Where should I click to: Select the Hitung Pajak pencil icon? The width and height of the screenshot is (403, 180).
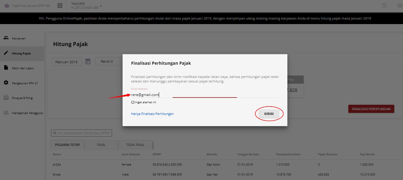pyautogui.click(x=6, y=53)
